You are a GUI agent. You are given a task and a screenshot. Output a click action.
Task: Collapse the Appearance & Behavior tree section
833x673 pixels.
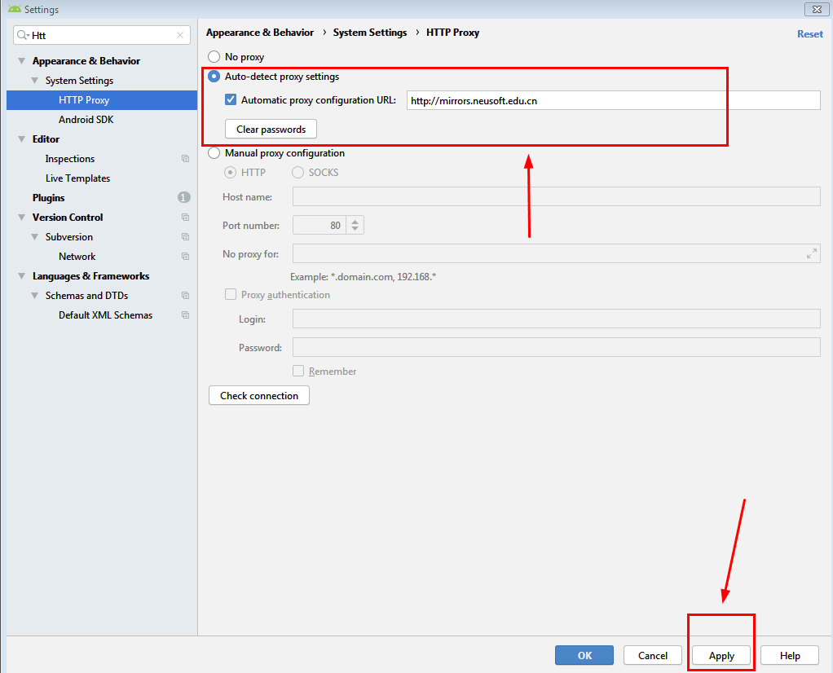pos(20,60)
